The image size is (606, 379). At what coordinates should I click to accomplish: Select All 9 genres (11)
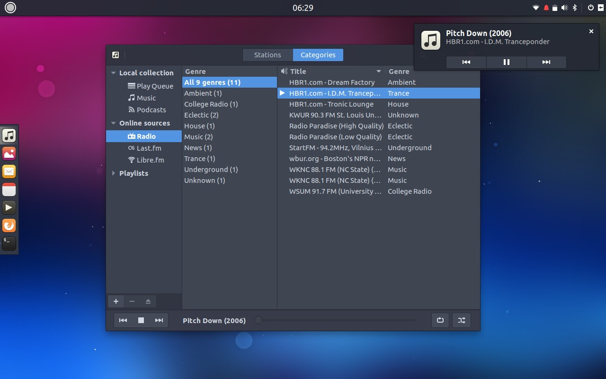230,82
